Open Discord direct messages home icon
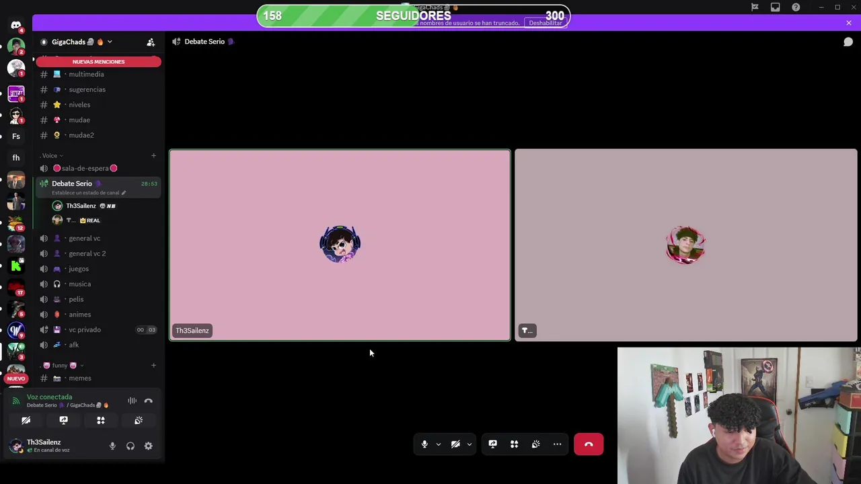 click(16, 26)
